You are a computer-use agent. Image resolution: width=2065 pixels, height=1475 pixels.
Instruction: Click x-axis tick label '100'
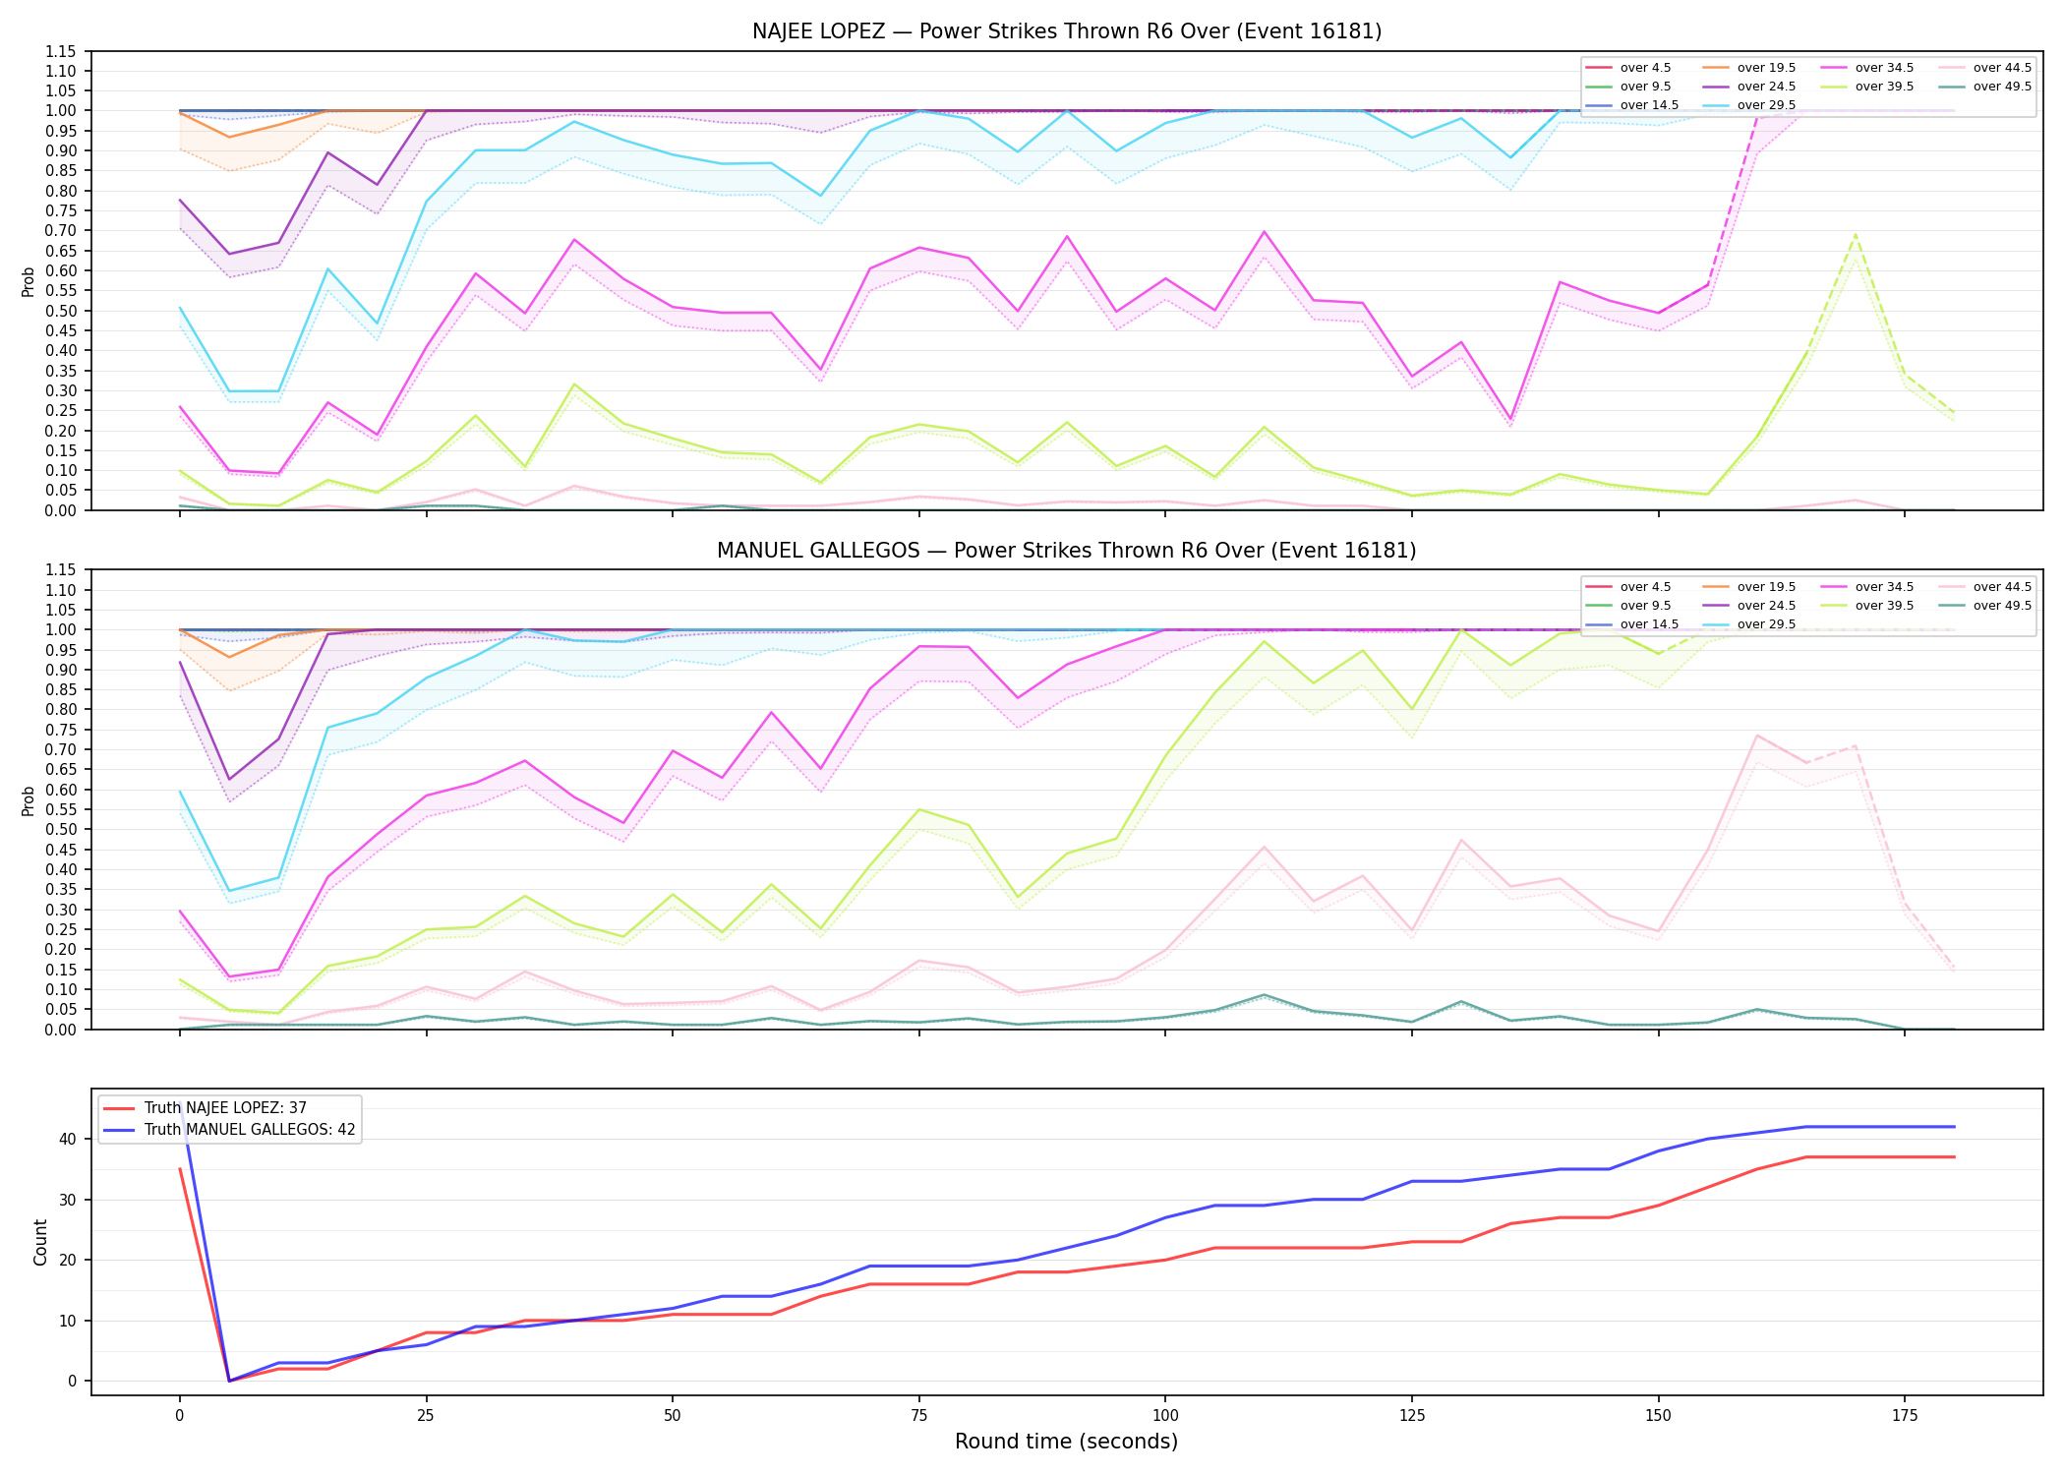coord(1165,1416)
